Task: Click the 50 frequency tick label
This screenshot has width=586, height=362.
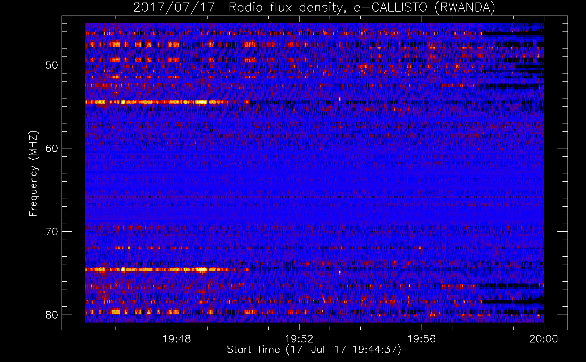Action: [52, 65]
